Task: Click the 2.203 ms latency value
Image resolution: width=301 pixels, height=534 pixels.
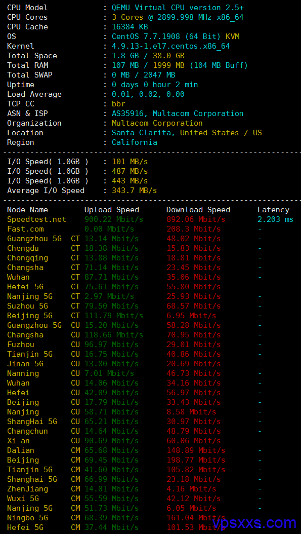Action: pyautogui.click(x=275, y=219)
